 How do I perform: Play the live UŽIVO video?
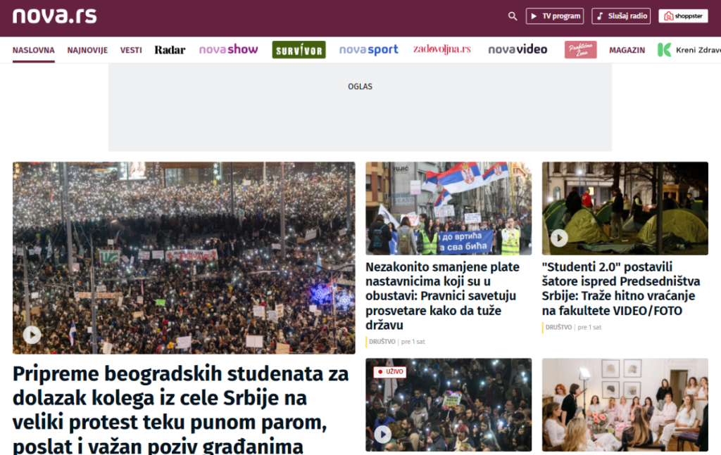(383, 434)
